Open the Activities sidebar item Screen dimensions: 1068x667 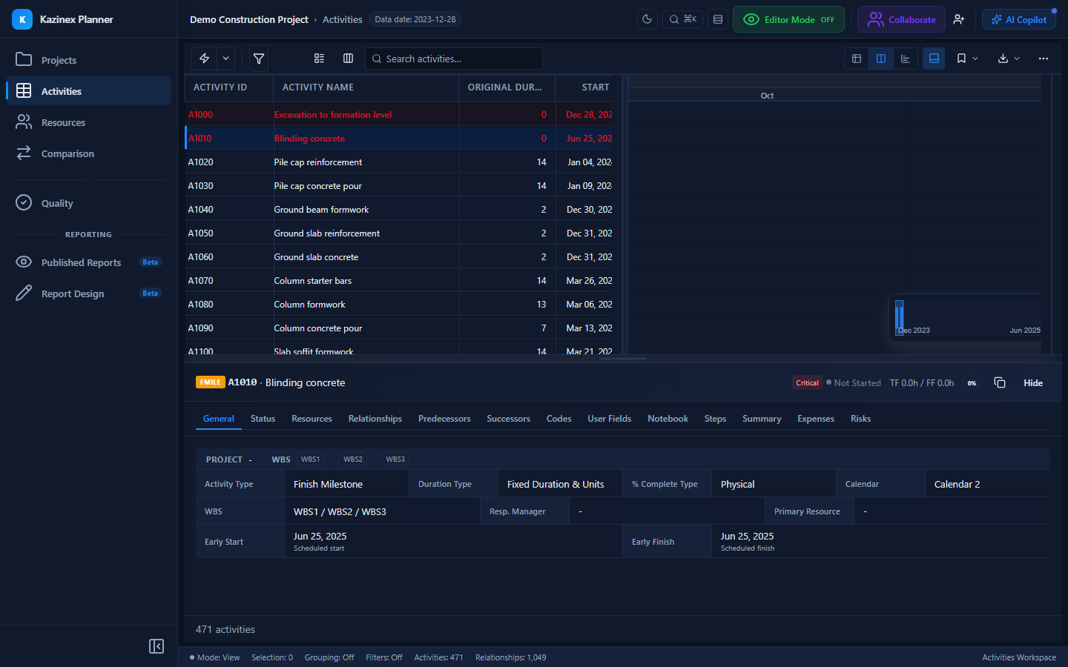[88, 91]
